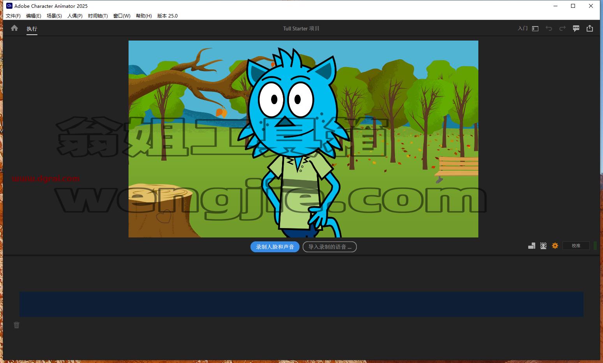Open the 文件(F) menu

13,16
